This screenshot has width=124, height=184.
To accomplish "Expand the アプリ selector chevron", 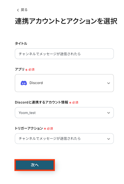I will coord(109,83).
